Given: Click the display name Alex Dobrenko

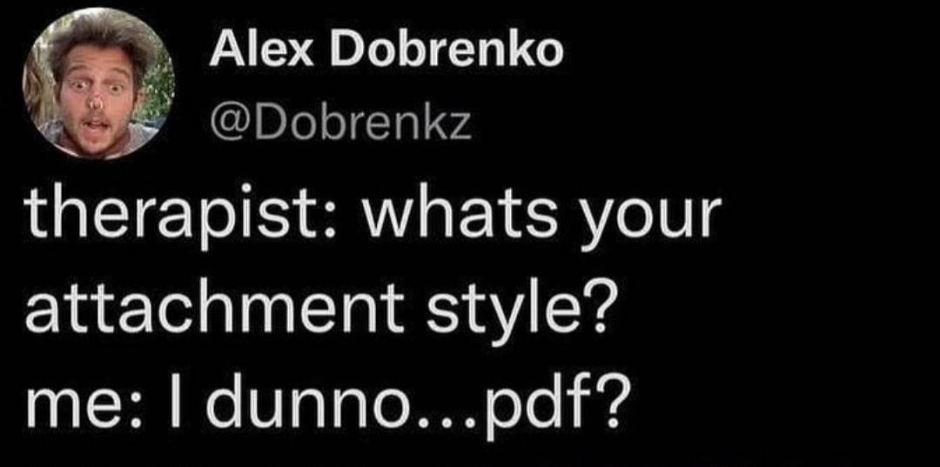Looking at the screenshot, I should [386, 54].
